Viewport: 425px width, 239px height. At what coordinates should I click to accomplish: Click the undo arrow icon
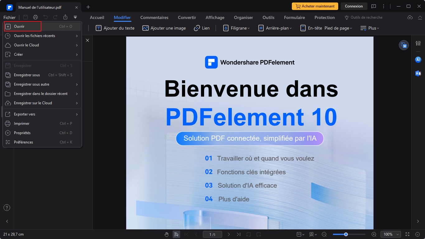(45, 17)
